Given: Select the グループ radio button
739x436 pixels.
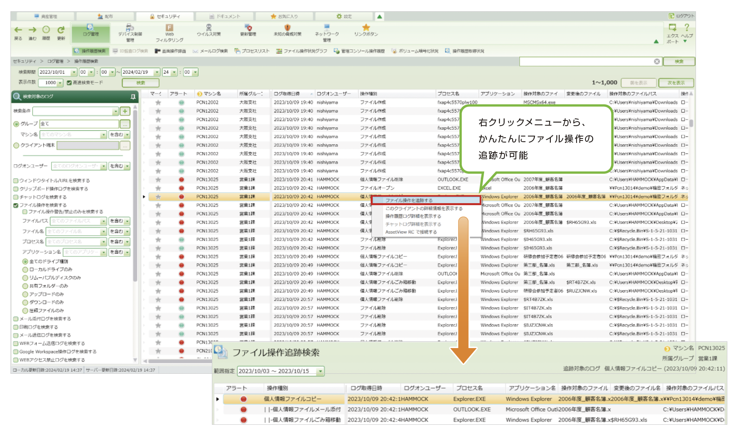Looking at the screenshot, I should point(16,124).
